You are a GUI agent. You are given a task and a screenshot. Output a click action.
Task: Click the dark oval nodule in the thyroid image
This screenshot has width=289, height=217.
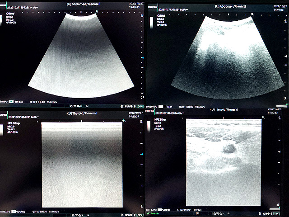(x=229, y=149)
